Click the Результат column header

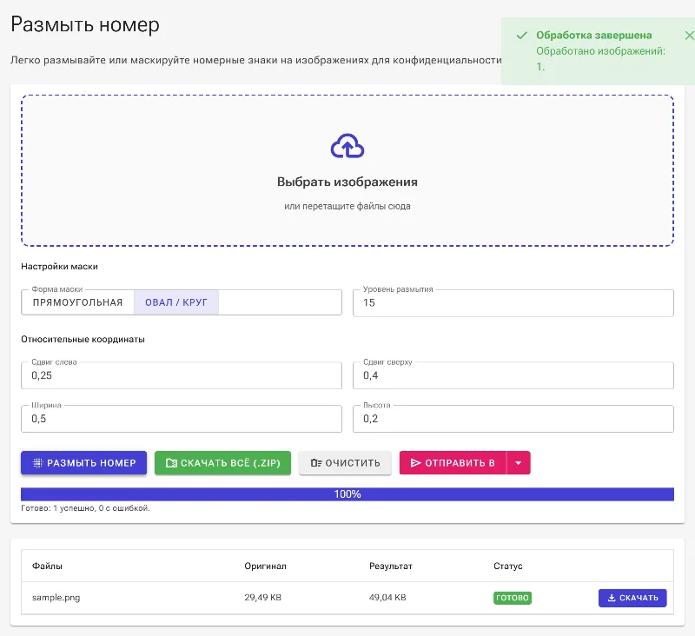[x=390, y=566]
